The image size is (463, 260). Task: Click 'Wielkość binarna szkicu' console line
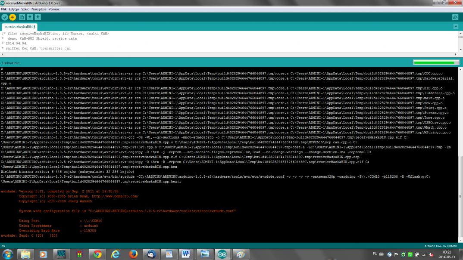pyautogui.click(x=67, y=172)
